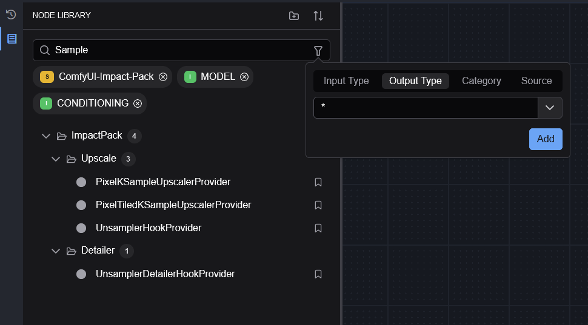
Task: Remove the MODEL filter chip
Action: tap(244, 77)
